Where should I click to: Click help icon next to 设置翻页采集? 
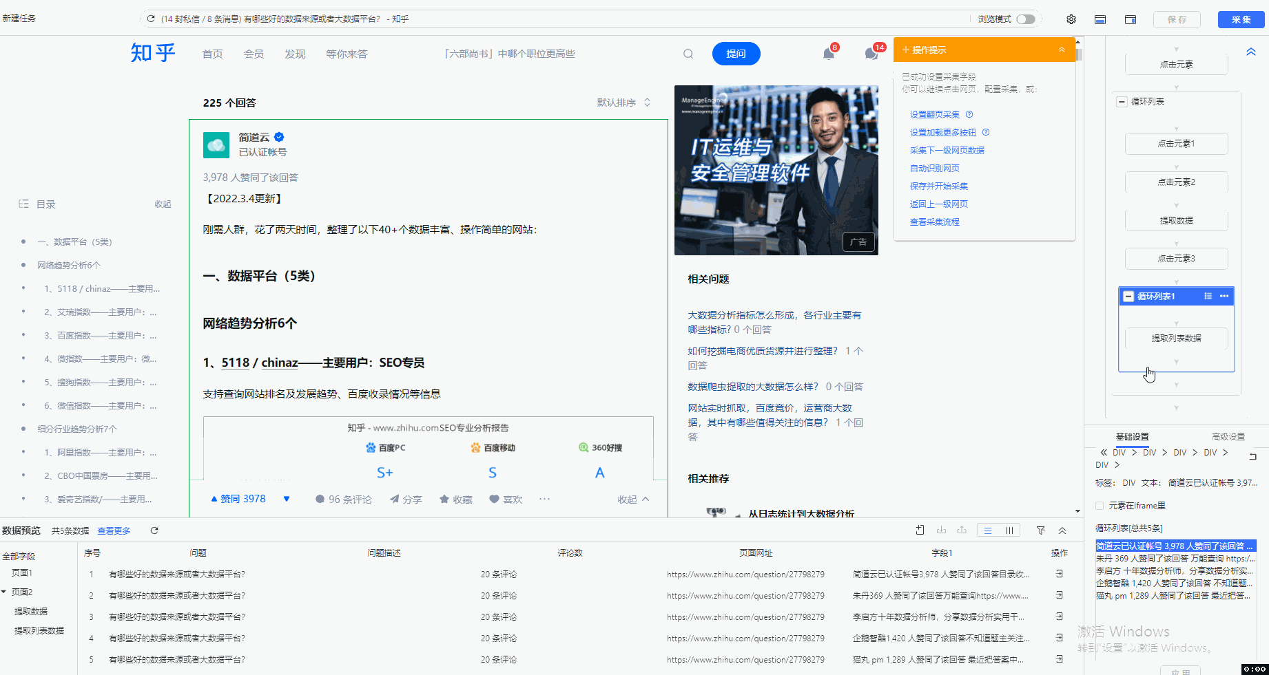[969, 114]
